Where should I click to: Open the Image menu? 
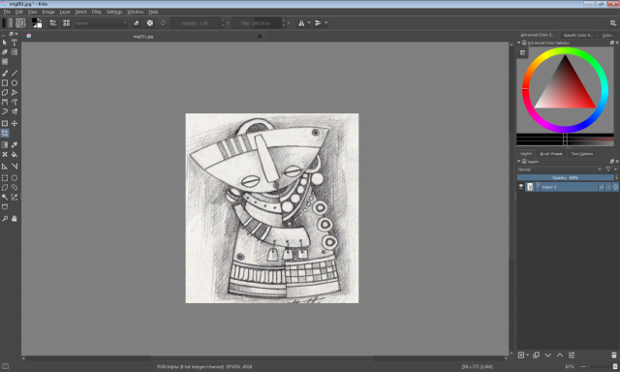tap(48, 12)
